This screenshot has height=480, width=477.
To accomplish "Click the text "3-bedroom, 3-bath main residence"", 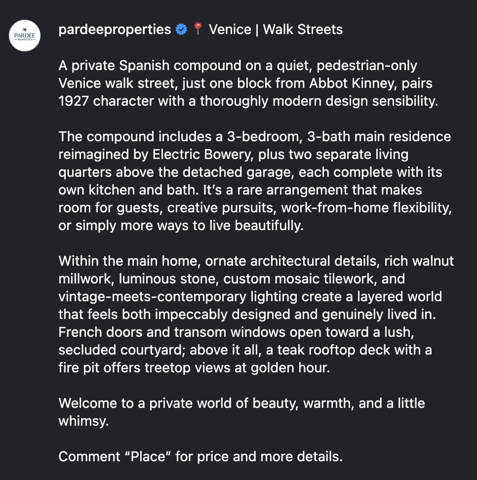I will coord(339,136).
